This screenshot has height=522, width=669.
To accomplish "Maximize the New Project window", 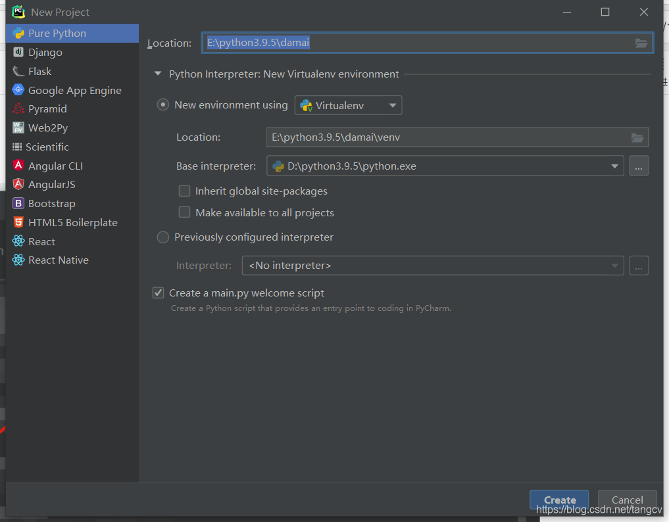I will [x=605, y=12].
